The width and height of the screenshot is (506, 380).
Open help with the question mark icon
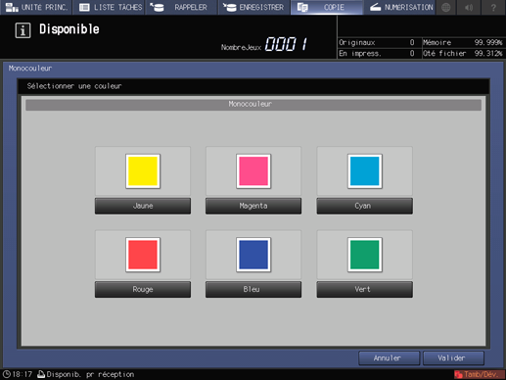click(x=493, y=7)
